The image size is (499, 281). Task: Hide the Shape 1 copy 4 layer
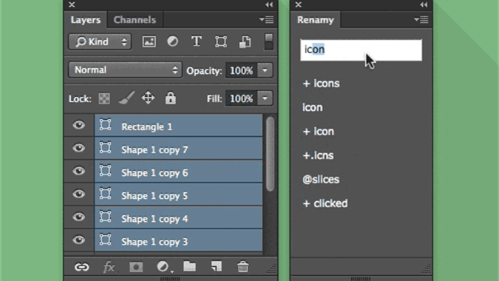pyautogui.click(x=78, y=217)
